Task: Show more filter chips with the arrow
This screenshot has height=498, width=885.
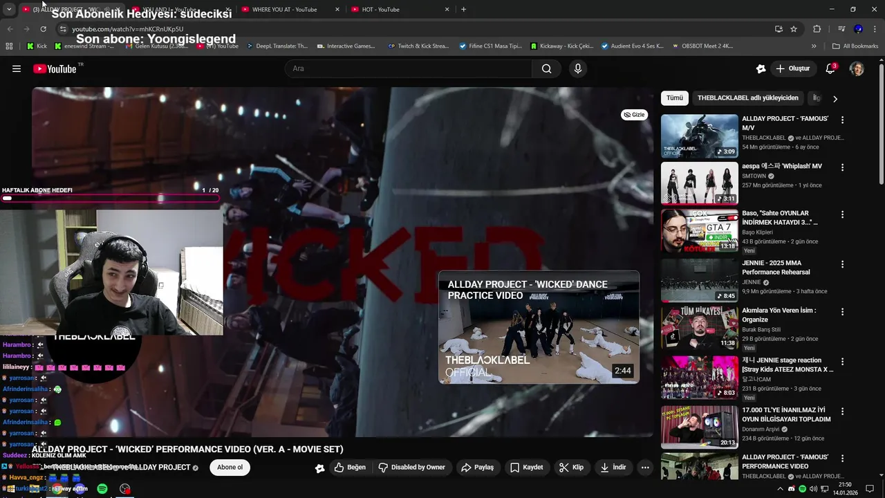Action: [835, 98]
